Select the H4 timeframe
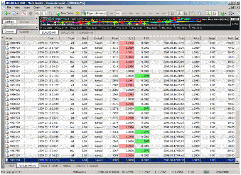Screen dimensions: 241x175 click(144, 14)
